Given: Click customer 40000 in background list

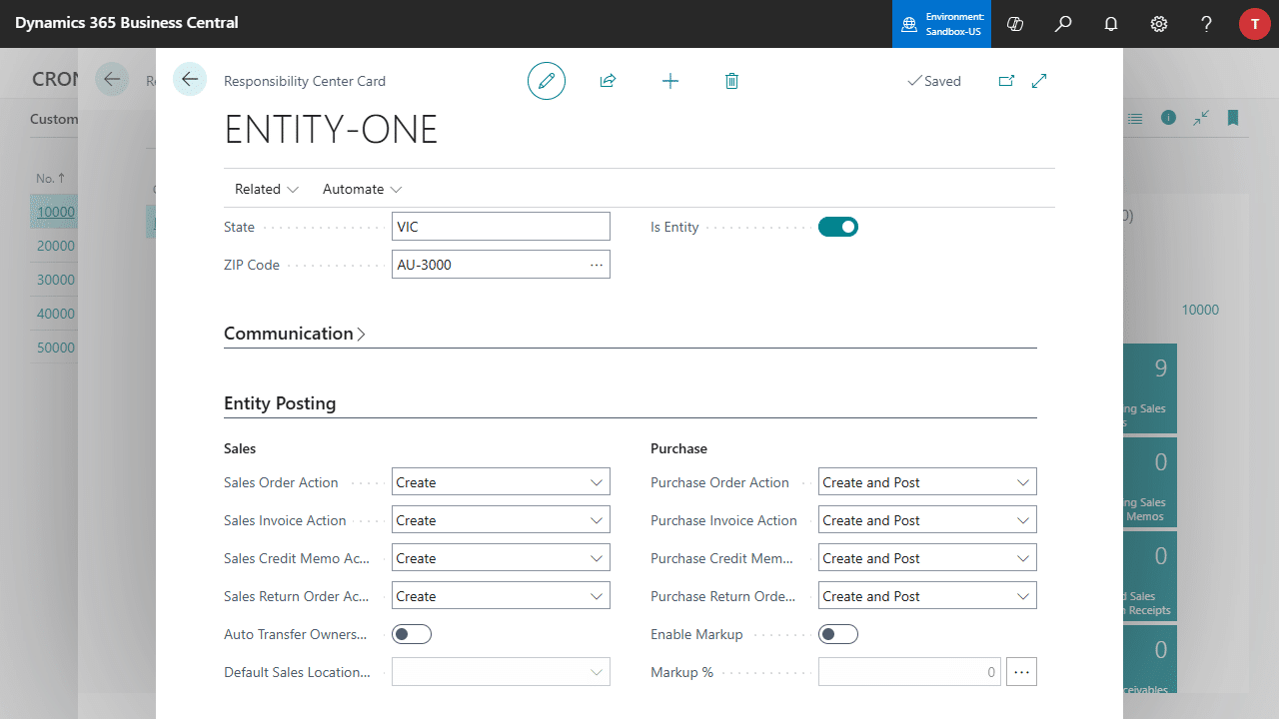Looking at the screenshot, I should [x=56, y=314].
